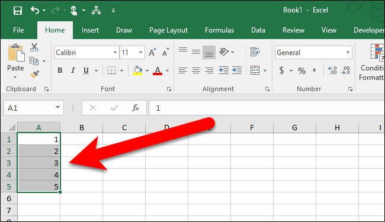Expand underline style options arrow
Screen dimensions: 385x222
tap(96, 71)
